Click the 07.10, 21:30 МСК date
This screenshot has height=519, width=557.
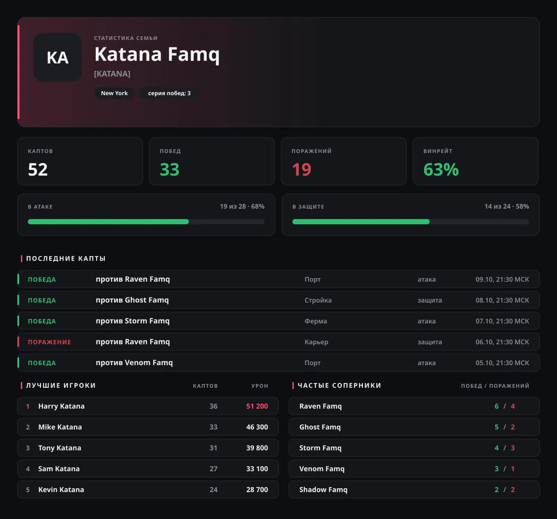point(502,321)
